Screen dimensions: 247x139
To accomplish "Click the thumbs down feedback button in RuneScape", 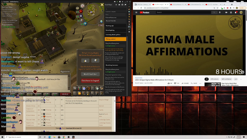I will point(95,61).
